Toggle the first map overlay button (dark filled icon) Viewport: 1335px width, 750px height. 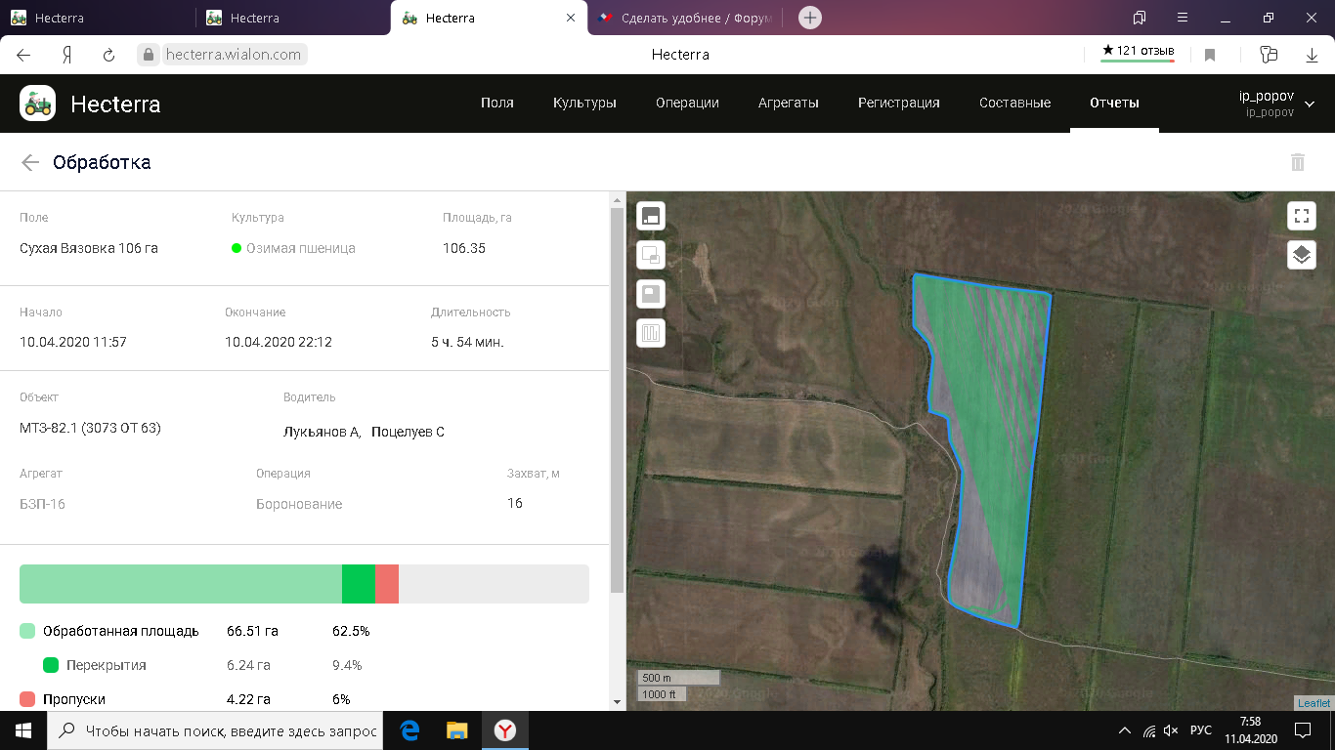coord(651,216)
